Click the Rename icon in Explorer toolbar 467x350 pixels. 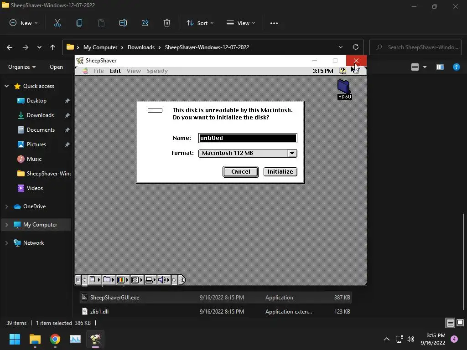[123, 23]
